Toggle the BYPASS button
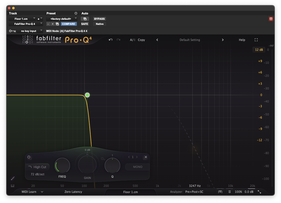Image resolution: width=281 pixels, height=203 pixels. pyautogui.click(x=99, y=19)
